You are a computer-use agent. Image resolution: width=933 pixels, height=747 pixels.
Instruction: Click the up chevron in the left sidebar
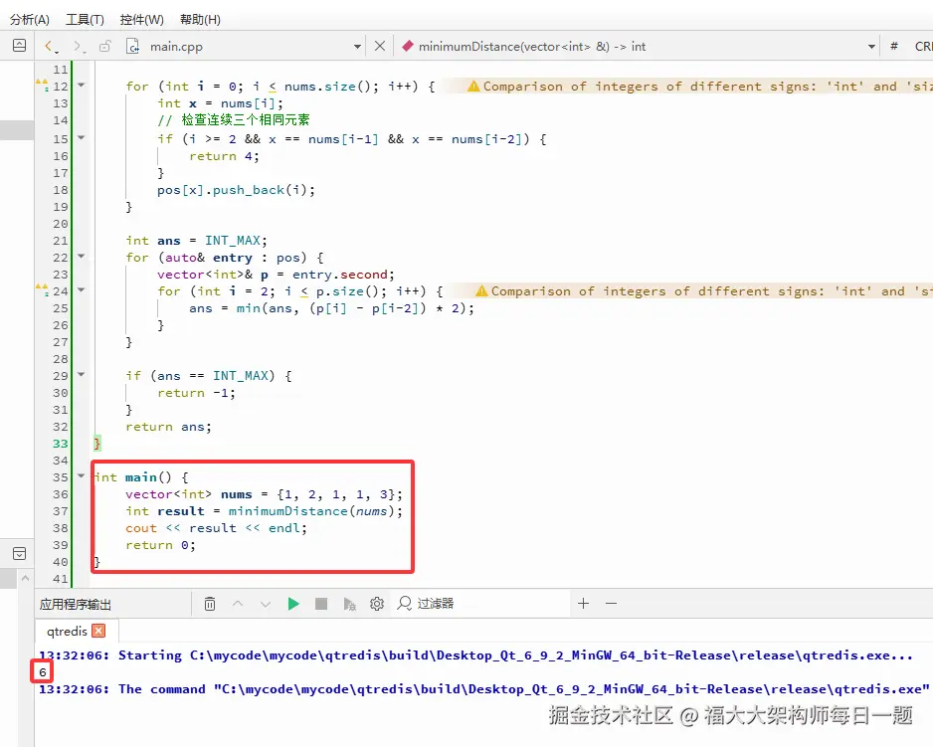pyautogui.click(x=25, y=578)
